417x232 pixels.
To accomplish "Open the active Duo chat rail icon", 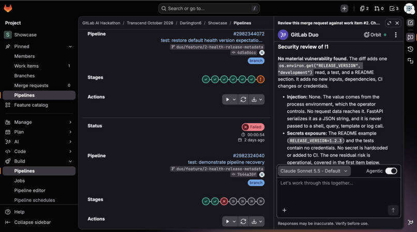I will [x=410, y=37].
